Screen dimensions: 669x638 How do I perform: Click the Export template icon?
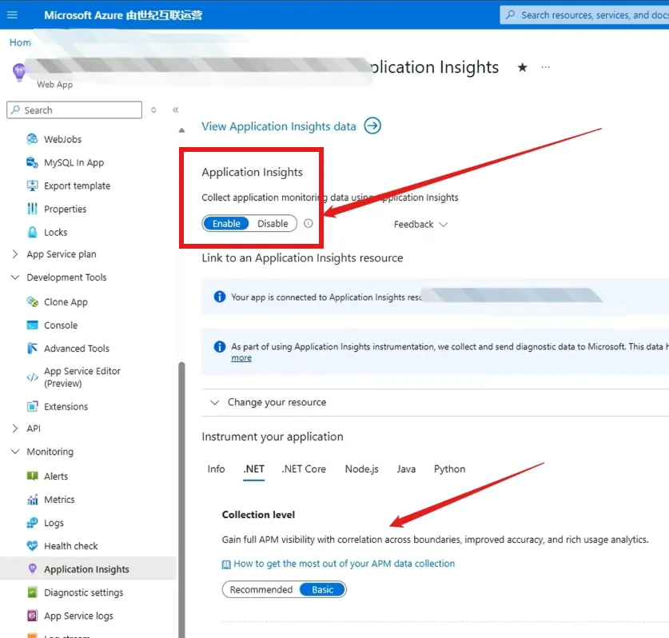[32, 185]
